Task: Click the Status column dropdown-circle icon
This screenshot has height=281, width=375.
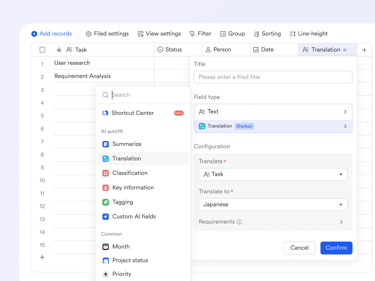Action: [160, 50]
